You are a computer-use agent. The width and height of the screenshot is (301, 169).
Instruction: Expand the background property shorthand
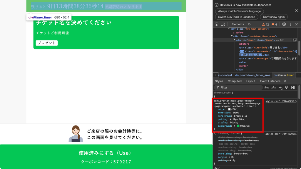[x=235, y=126]
